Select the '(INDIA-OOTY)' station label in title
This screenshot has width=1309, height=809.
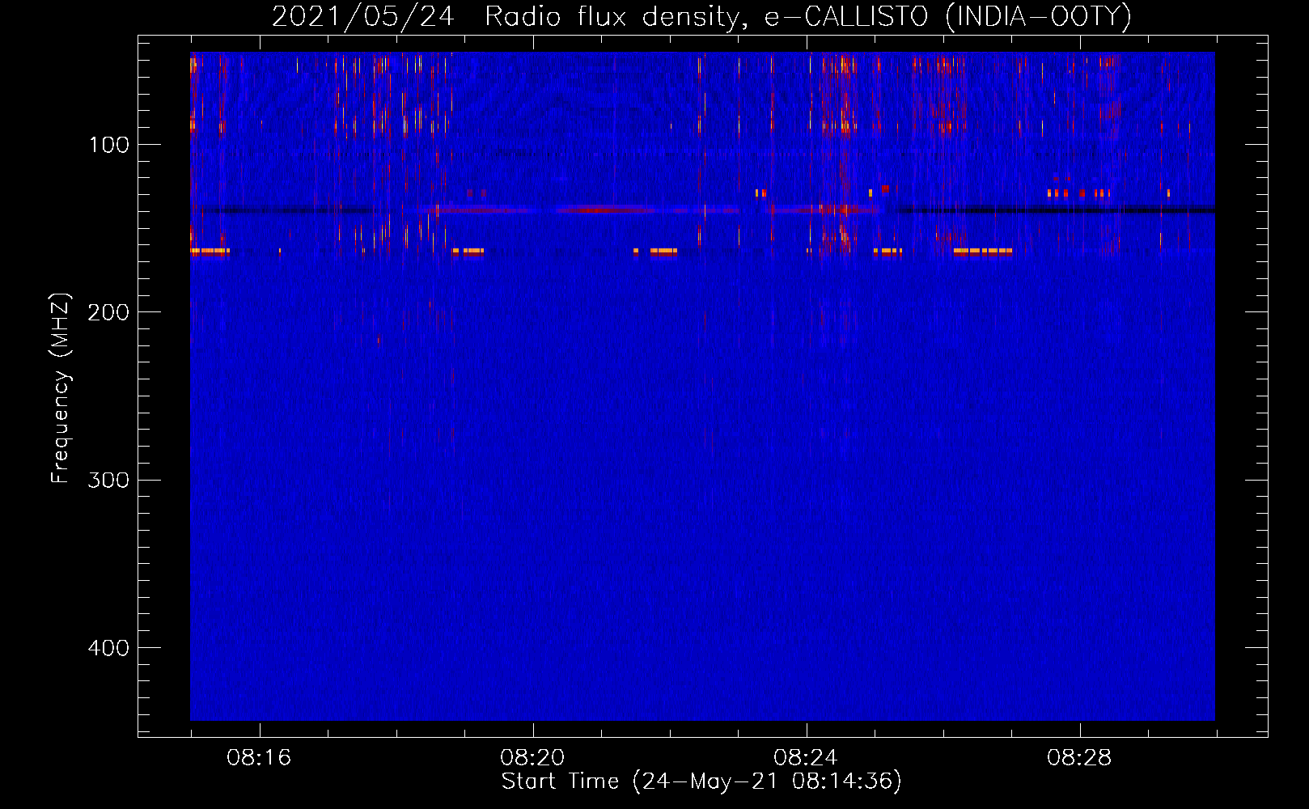[1038, 16]
